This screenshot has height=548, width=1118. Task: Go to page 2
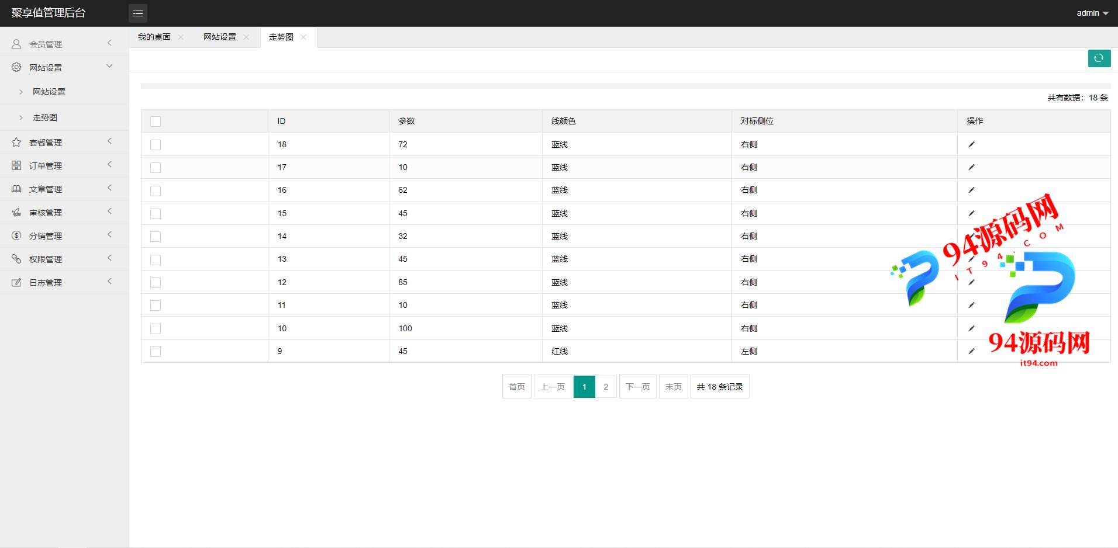point(606,387)
